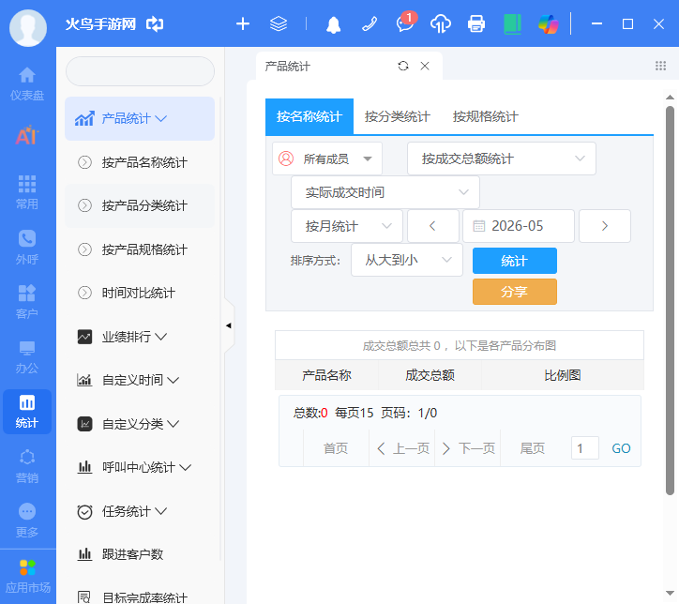Click the phone call icon

point(369,24)
